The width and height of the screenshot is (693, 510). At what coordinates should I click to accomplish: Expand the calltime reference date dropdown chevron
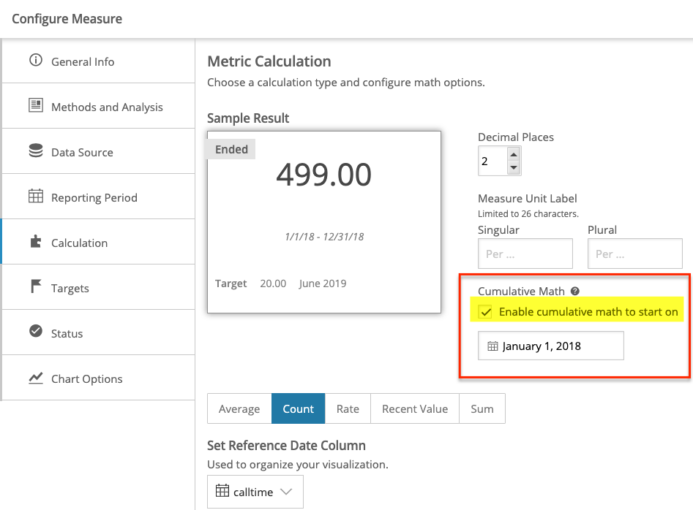[286, 492]
